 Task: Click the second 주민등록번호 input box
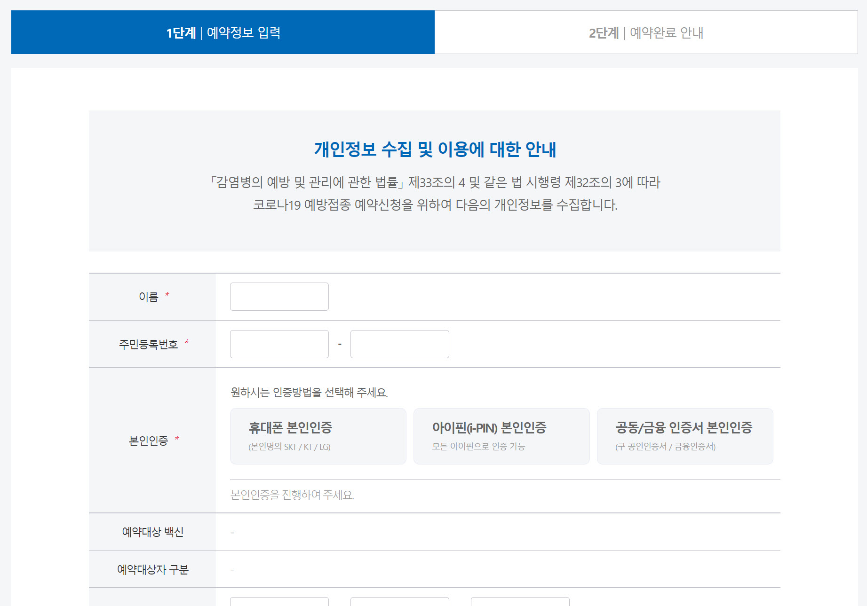[x=400, y=344]
